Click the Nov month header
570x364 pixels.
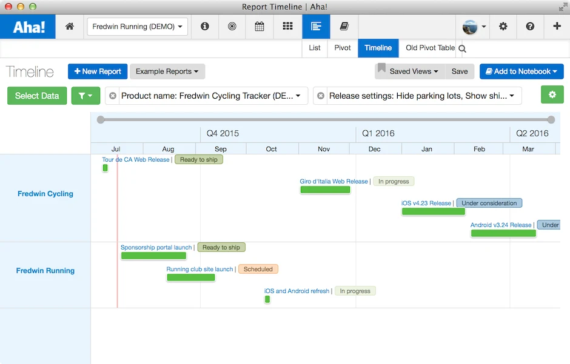coord(324,149)
